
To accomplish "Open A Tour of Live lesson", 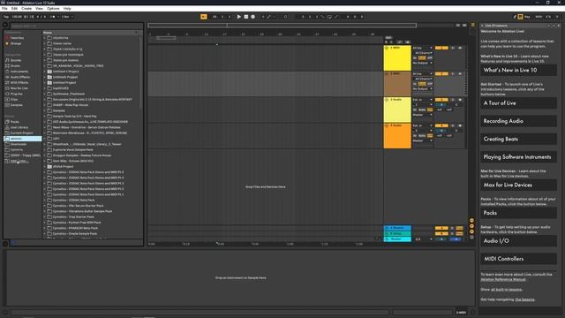I will click(x=518, y=103).
